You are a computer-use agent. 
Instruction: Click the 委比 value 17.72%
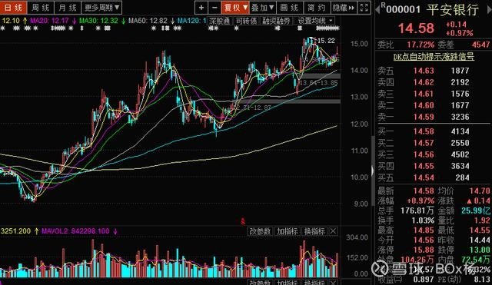(x=421, y=45)
